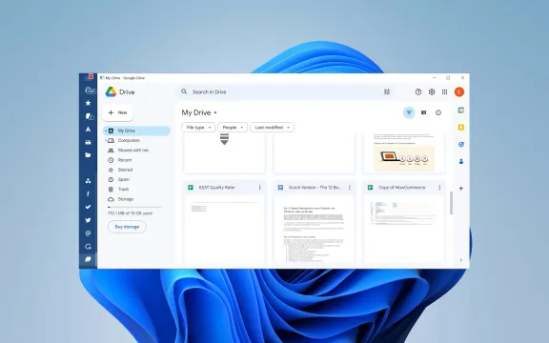Click the Buy storage button
Screen dimensions: 549x343
click(127, 227)
